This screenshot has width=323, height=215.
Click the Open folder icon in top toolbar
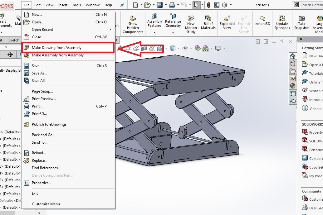tap(148, 5)
